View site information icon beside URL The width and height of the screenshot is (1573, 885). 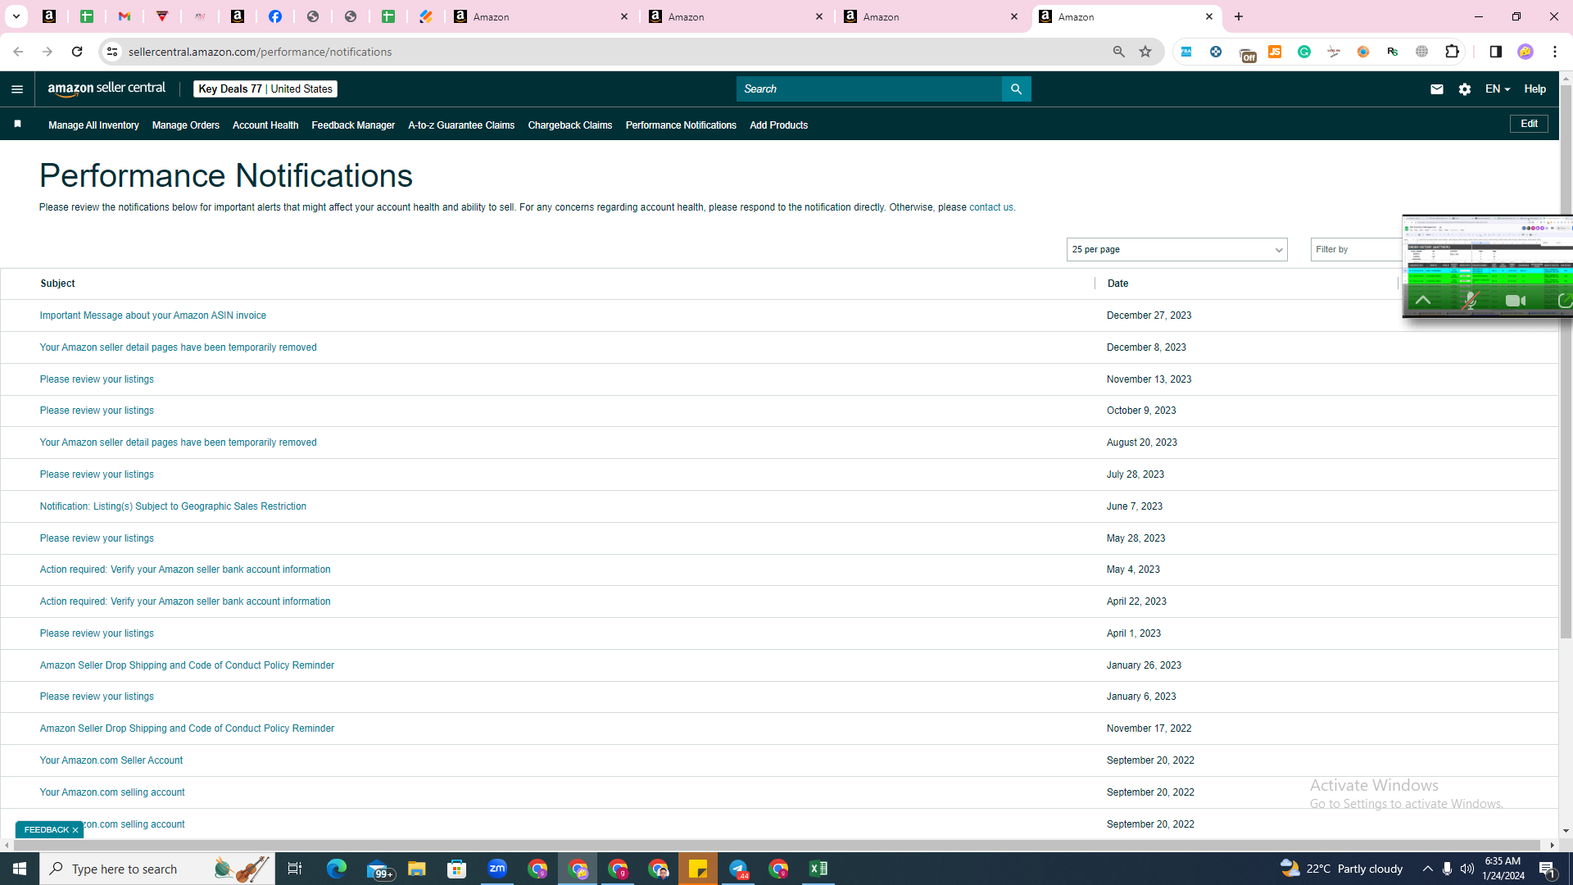pyautogui.click(x=112, y=52)
